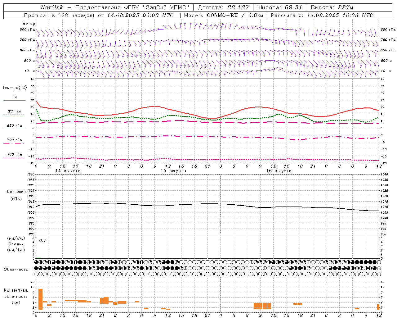397x318 pixels.
Task: Click the Модель COSMO-RU / 6.6км label
Action: point(224,15)
